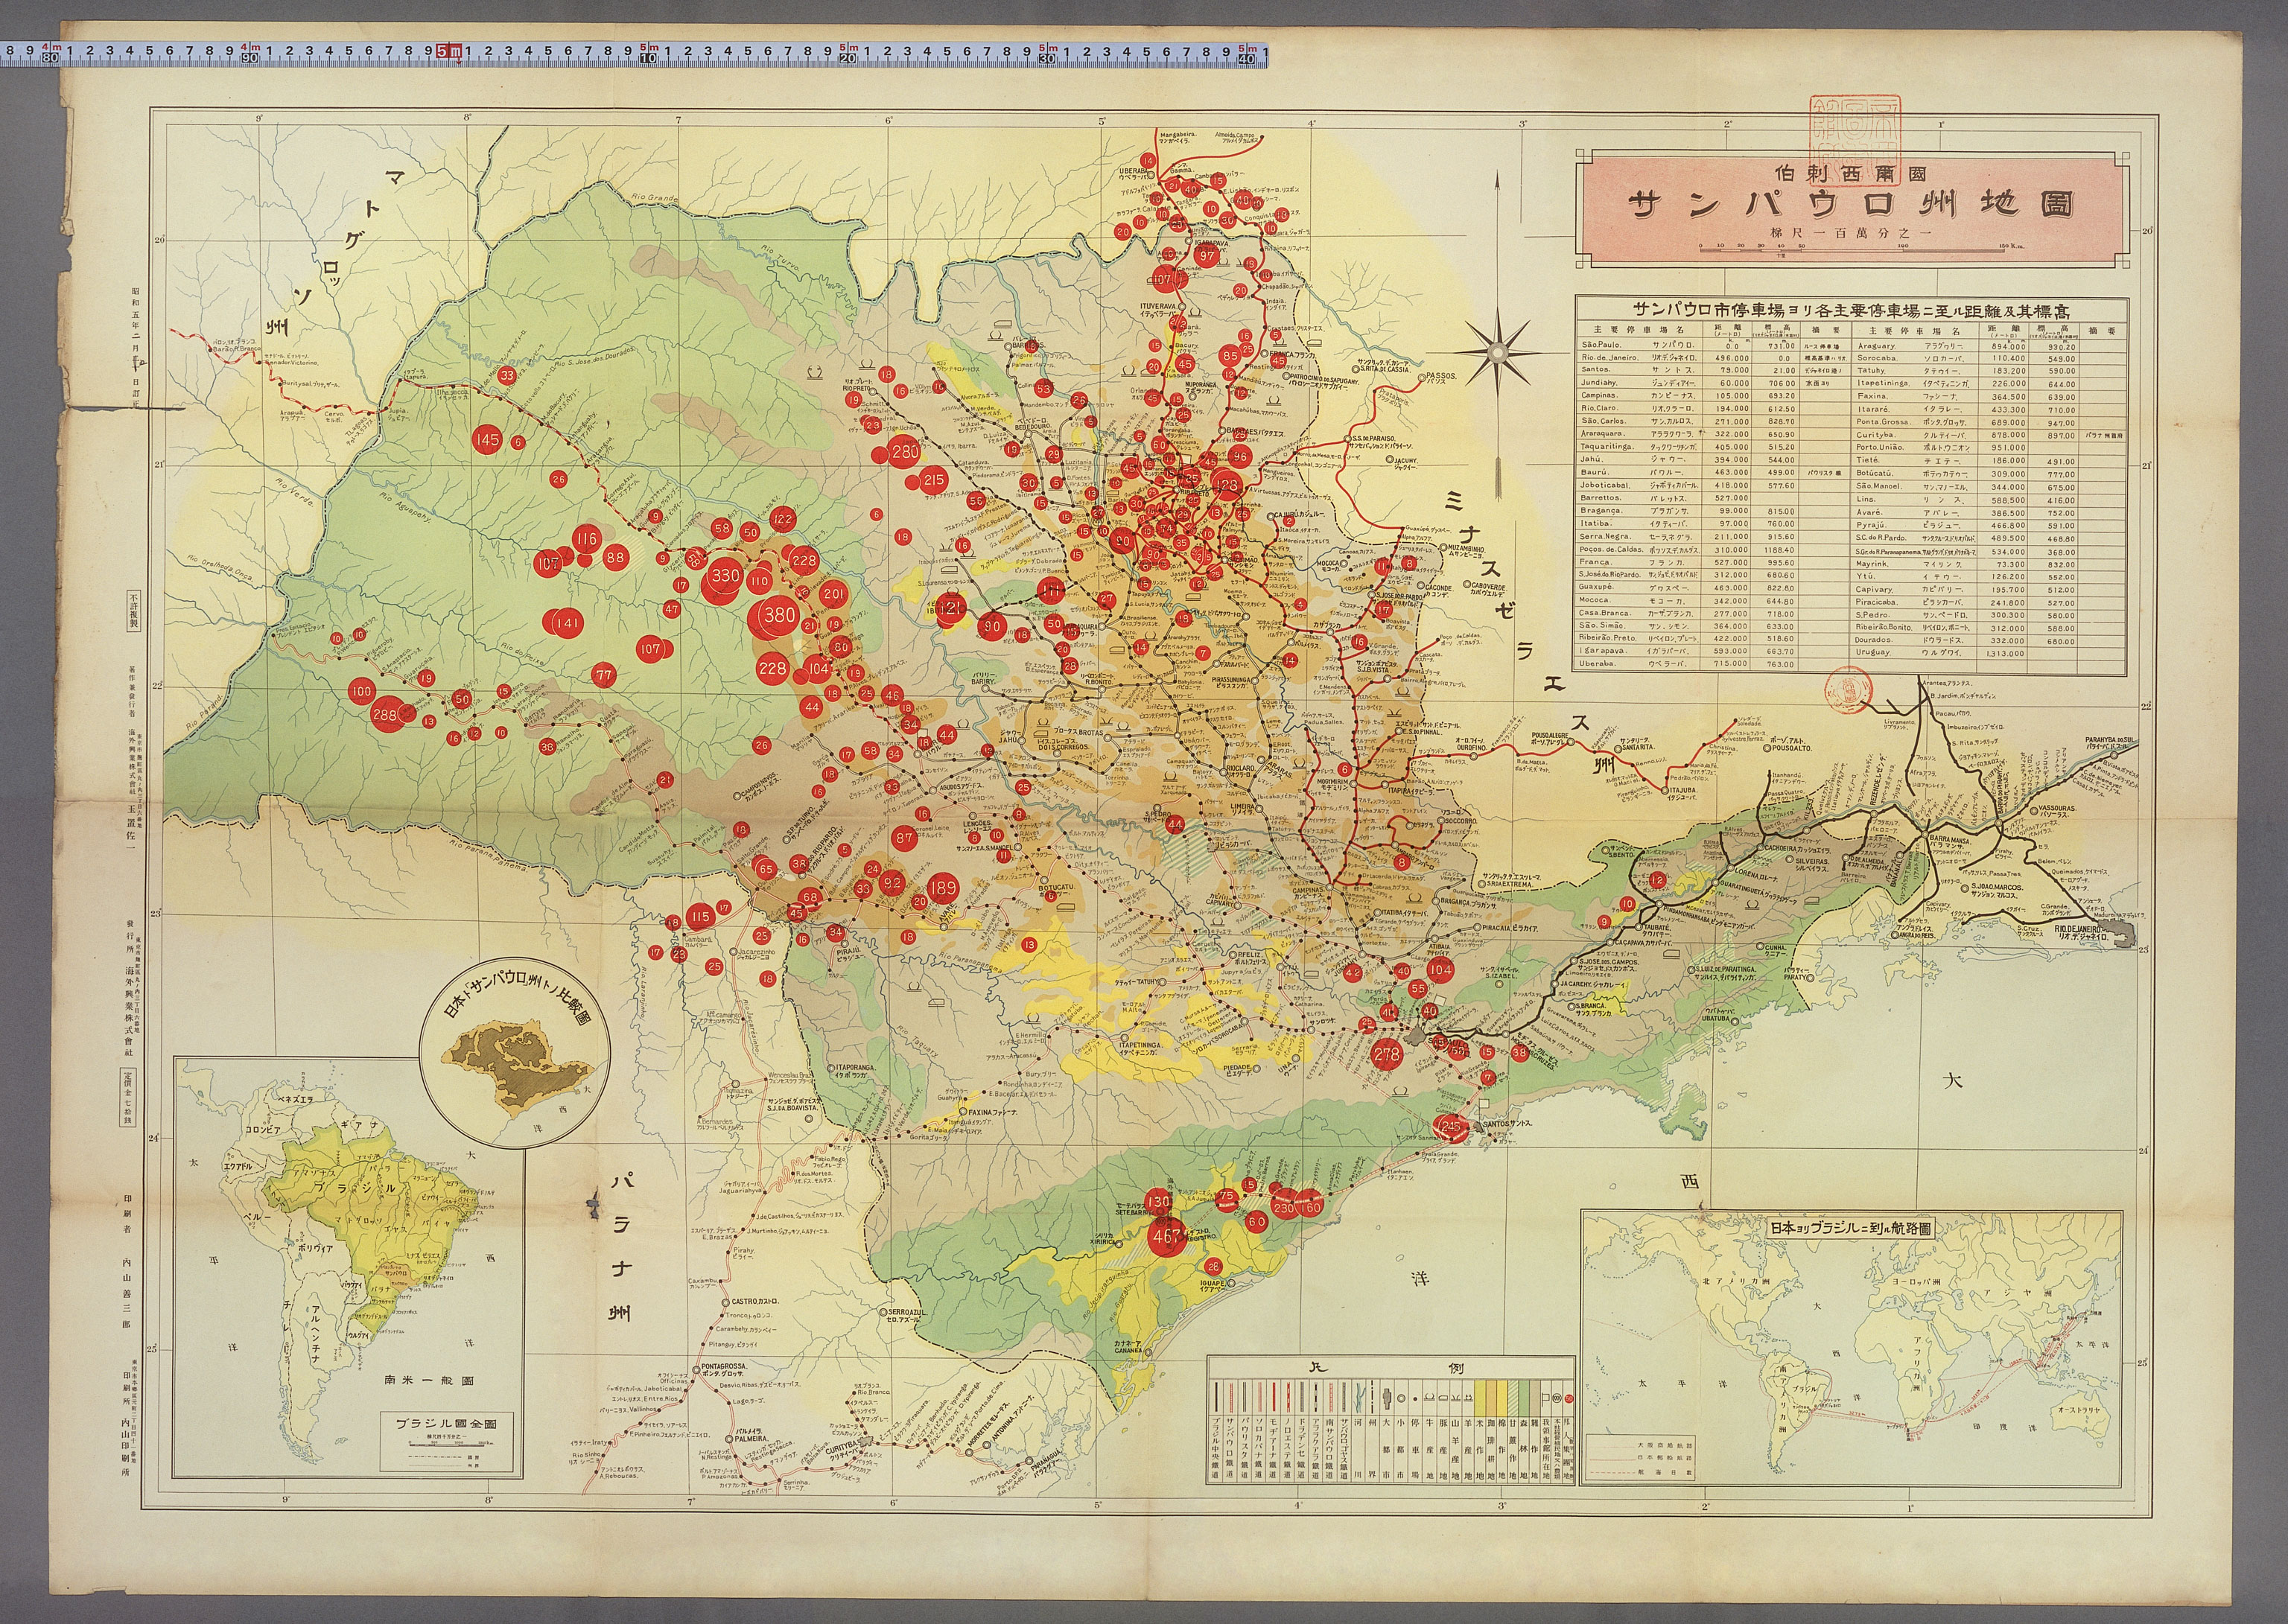Image resolution: width=2288 pixels, height=1624 pixels.
Task: Click the PASSOS town label
Action: click(1441, 376)
